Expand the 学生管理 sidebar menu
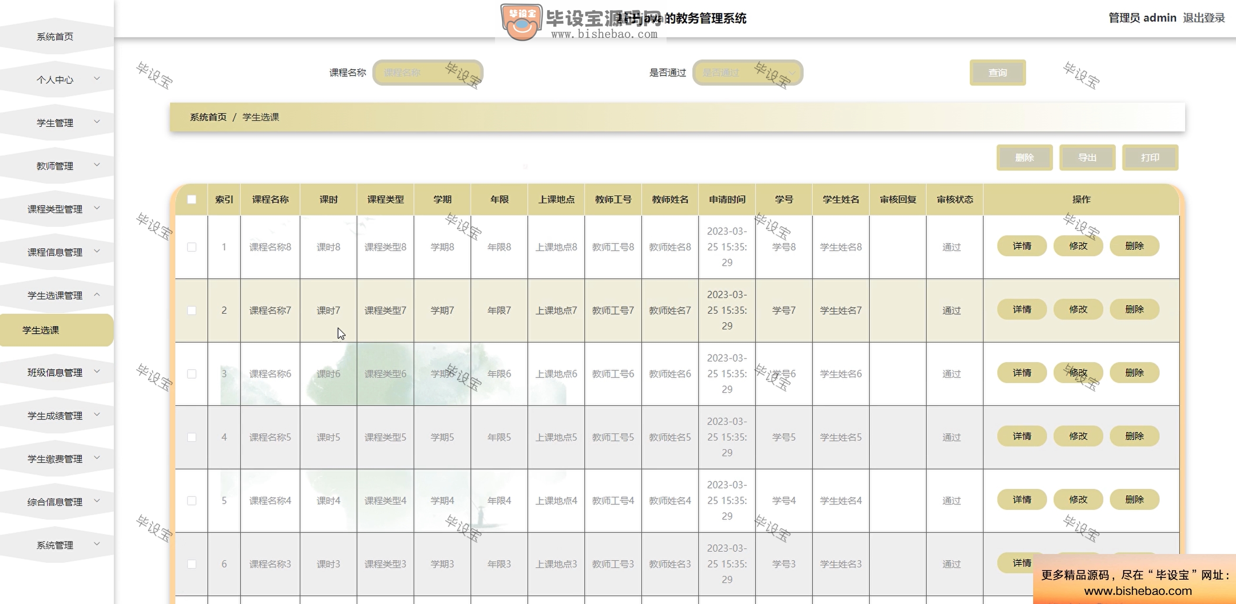 (57, 123)
